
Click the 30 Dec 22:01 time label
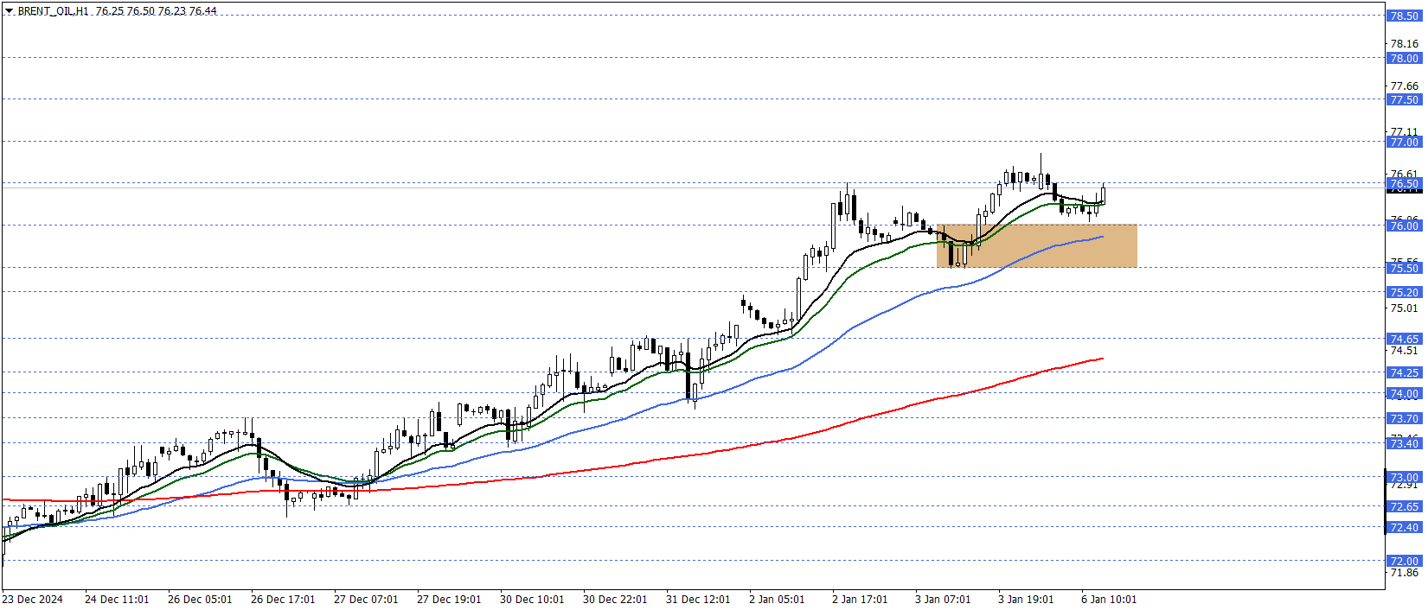(615, 599)
